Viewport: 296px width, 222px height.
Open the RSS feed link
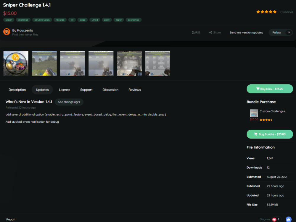coord(196,32)
